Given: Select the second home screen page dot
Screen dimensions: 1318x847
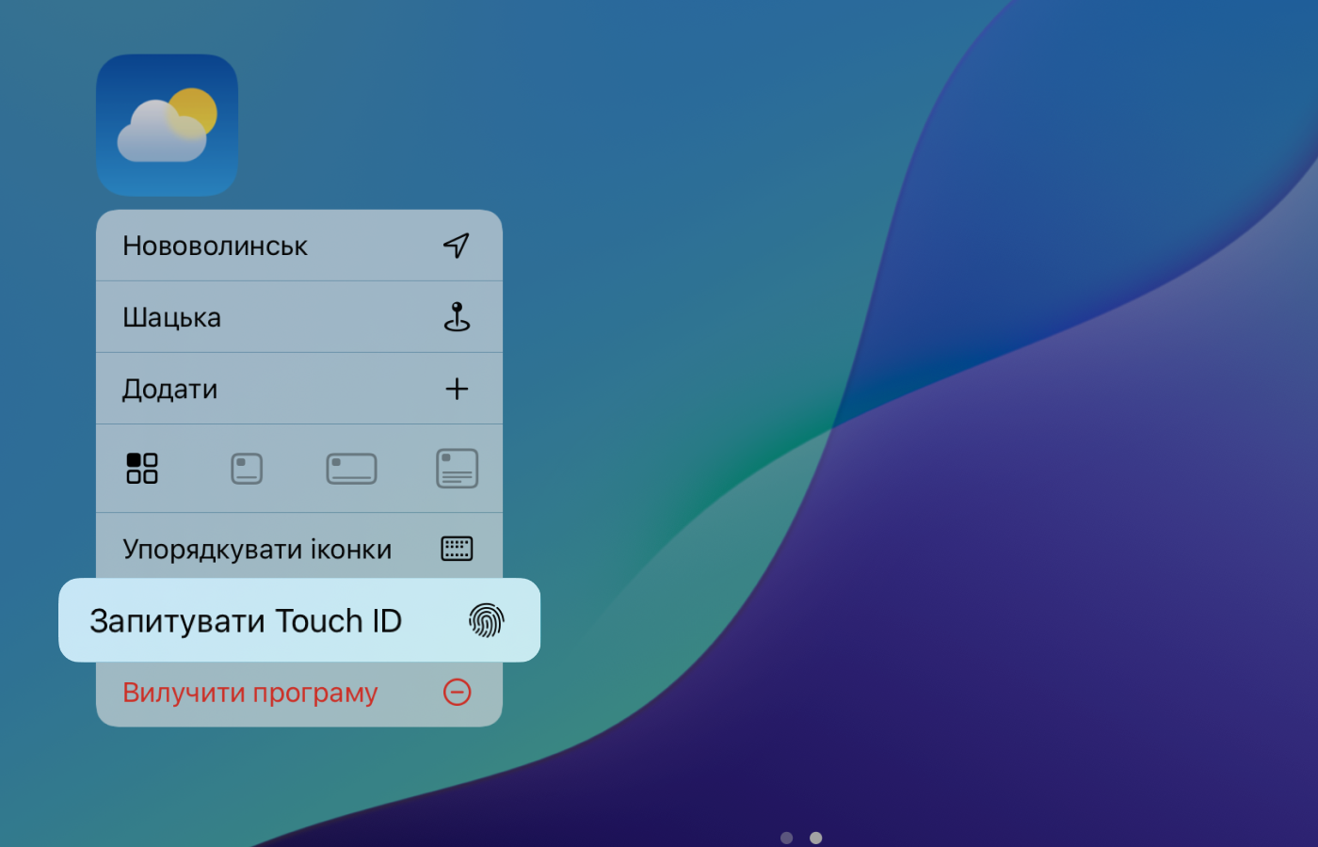Looking at the screenshot, I should [x=816, y=838].
